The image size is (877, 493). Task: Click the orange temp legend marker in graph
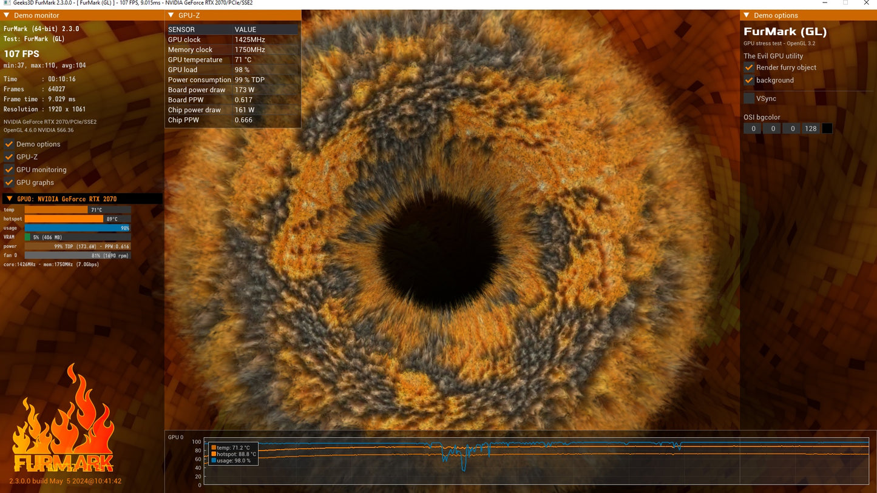point(214,448)
